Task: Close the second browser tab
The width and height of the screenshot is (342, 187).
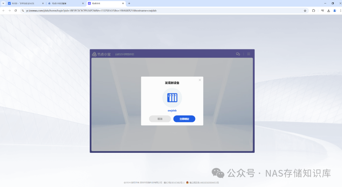Action: (83, 3)
